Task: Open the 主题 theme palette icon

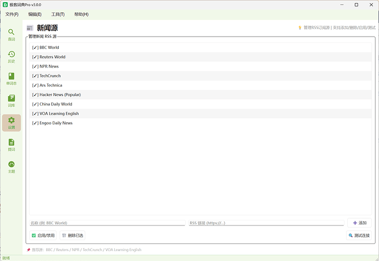Action: click(12, 167)
